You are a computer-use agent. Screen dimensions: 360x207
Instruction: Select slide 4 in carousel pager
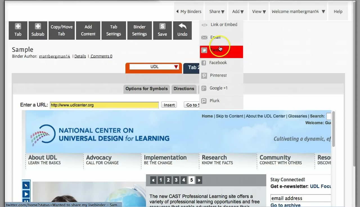[x=184, y=180]
